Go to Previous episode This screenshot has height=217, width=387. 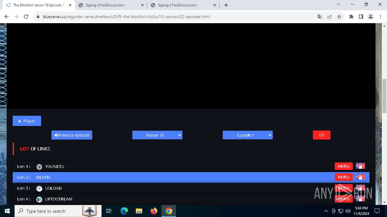point(72,135)
